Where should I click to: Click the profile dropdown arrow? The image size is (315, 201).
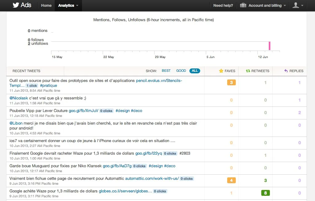tap(302, 6)
